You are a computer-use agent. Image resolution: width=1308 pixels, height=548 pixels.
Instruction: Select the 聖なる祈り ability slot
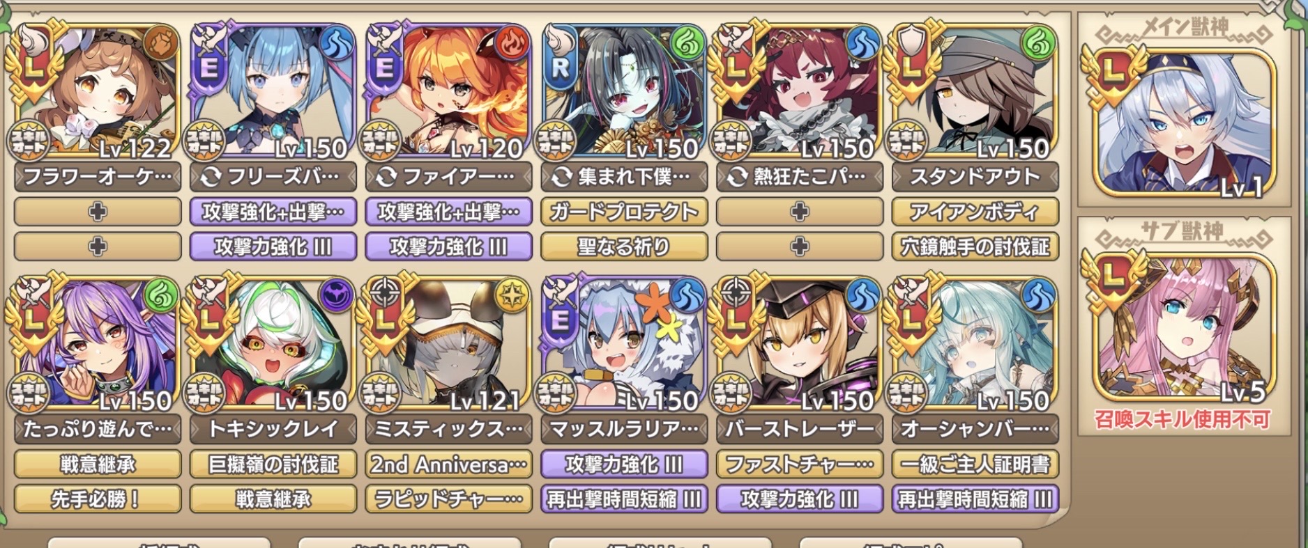pos(624,246)
